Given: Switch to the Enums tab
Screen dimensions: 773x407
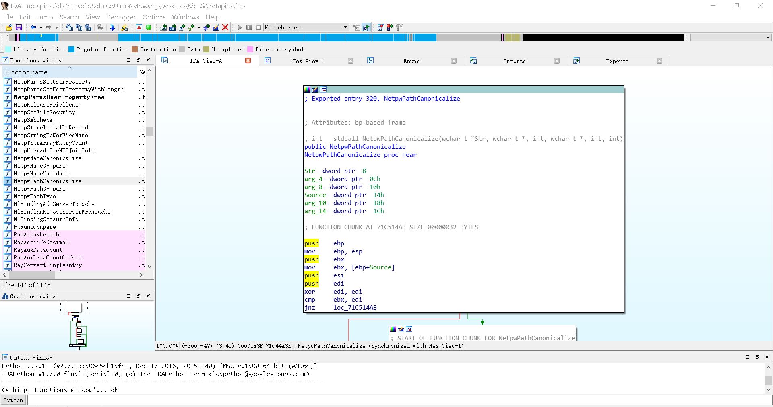Looking at the screenshot, I should (x=411, y=61).
